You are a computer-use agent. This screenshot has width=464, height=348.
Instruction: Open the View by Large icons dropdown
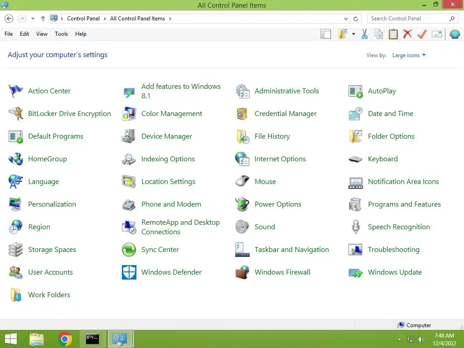tap(409, 55)
